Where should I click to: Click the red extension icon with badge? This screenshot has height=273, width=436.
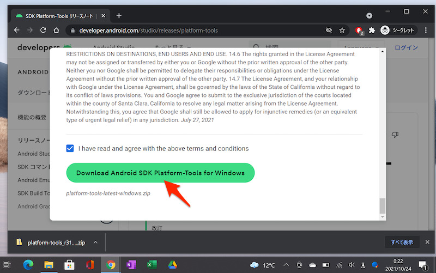pyautogui.click(x=359, y=31)
